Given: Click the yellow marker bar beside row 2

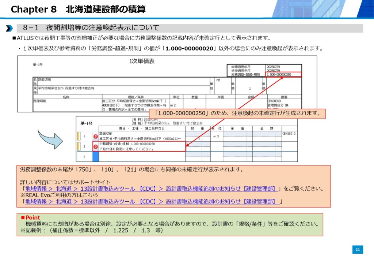Looking at the screenshot, I should point(79,147).
